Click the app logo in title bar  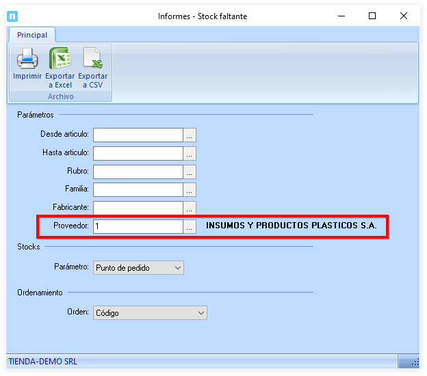[x=13, y=16]
